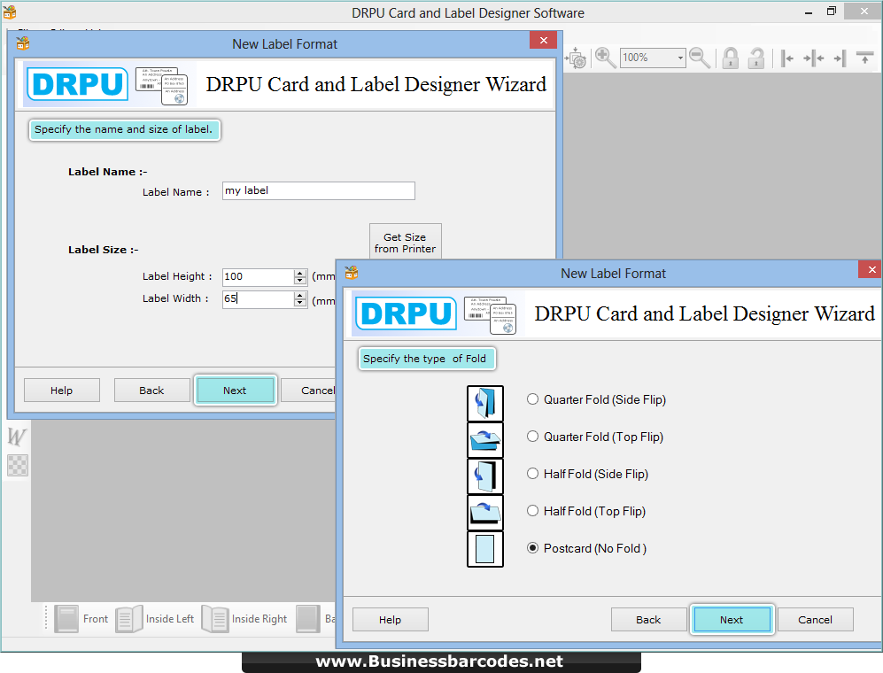This screenshot has width=883, height=673.
Task: Select the checkered watermark tool icon
Action: click(18, 465)
